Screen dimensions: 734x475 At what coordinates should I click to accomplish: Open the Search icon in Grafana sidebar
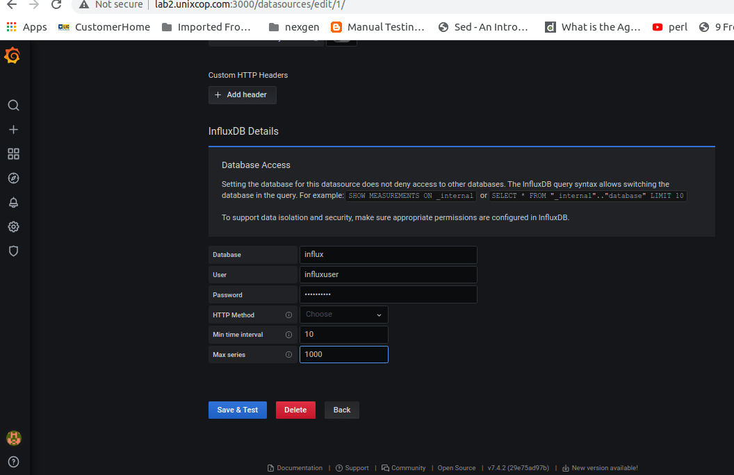(14, 105)
